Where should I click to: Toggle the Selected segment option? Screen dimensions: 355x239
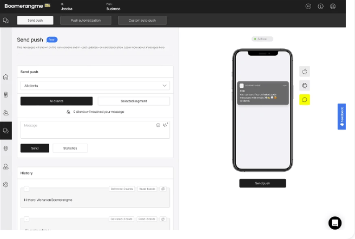coord(134,101)
